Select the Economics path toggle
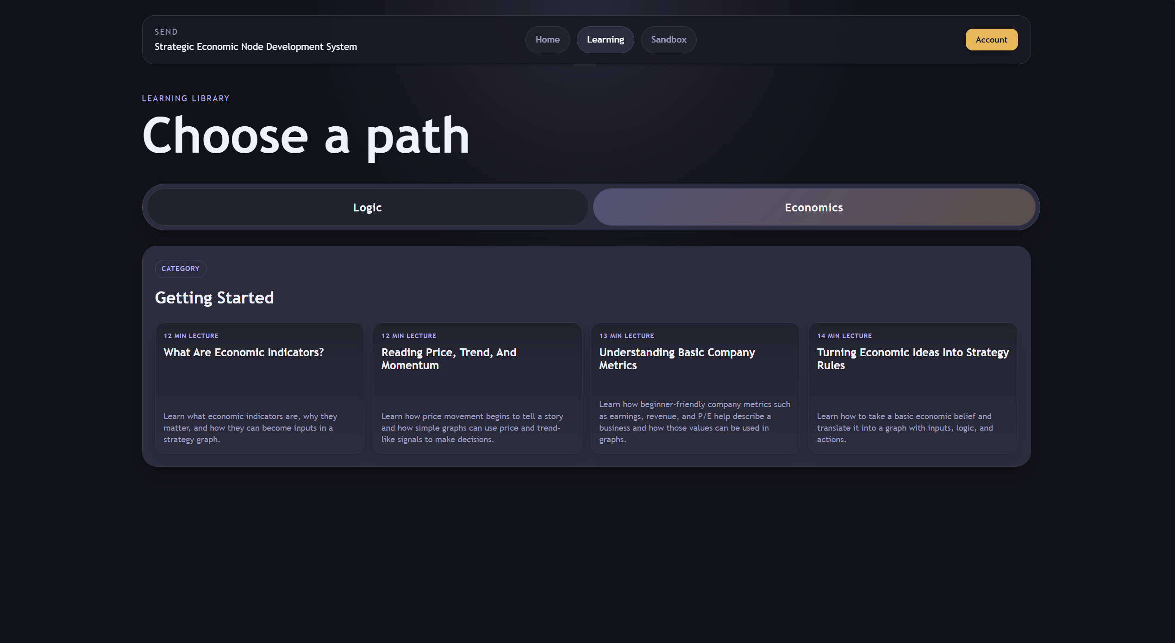Viewport: 1175px width, 643px height. [813, 207]
